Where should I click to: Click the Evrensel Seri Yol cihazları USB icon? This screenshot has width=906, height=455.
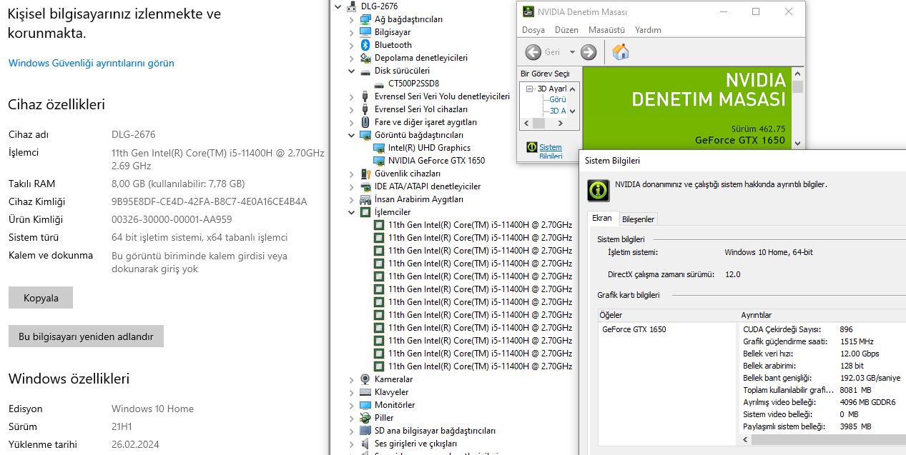365,109
